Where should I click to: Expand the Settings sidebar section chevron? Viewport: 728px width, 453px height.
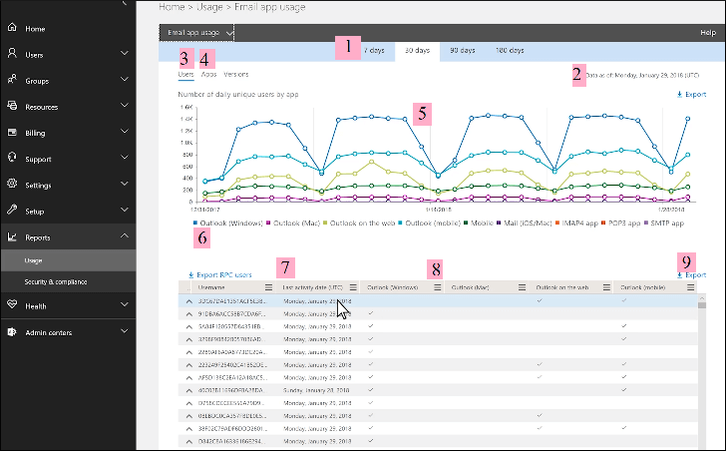click(x=124, y=184)
